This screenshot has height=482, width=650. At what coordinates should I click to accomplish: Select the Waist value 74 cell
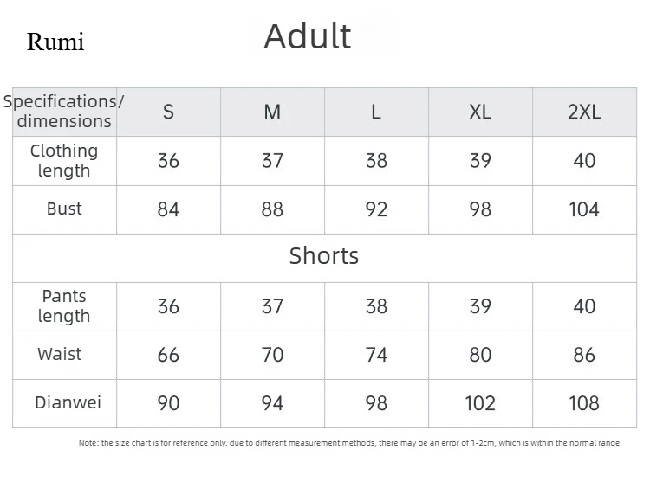376,355
